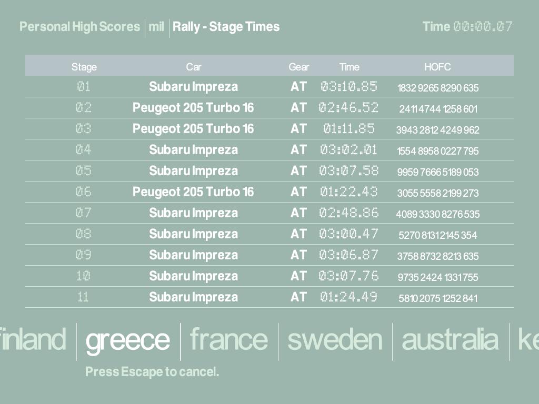Click the Rally - Stage Times title
Screen dimensions: 539x404
[x=226, y=27]
